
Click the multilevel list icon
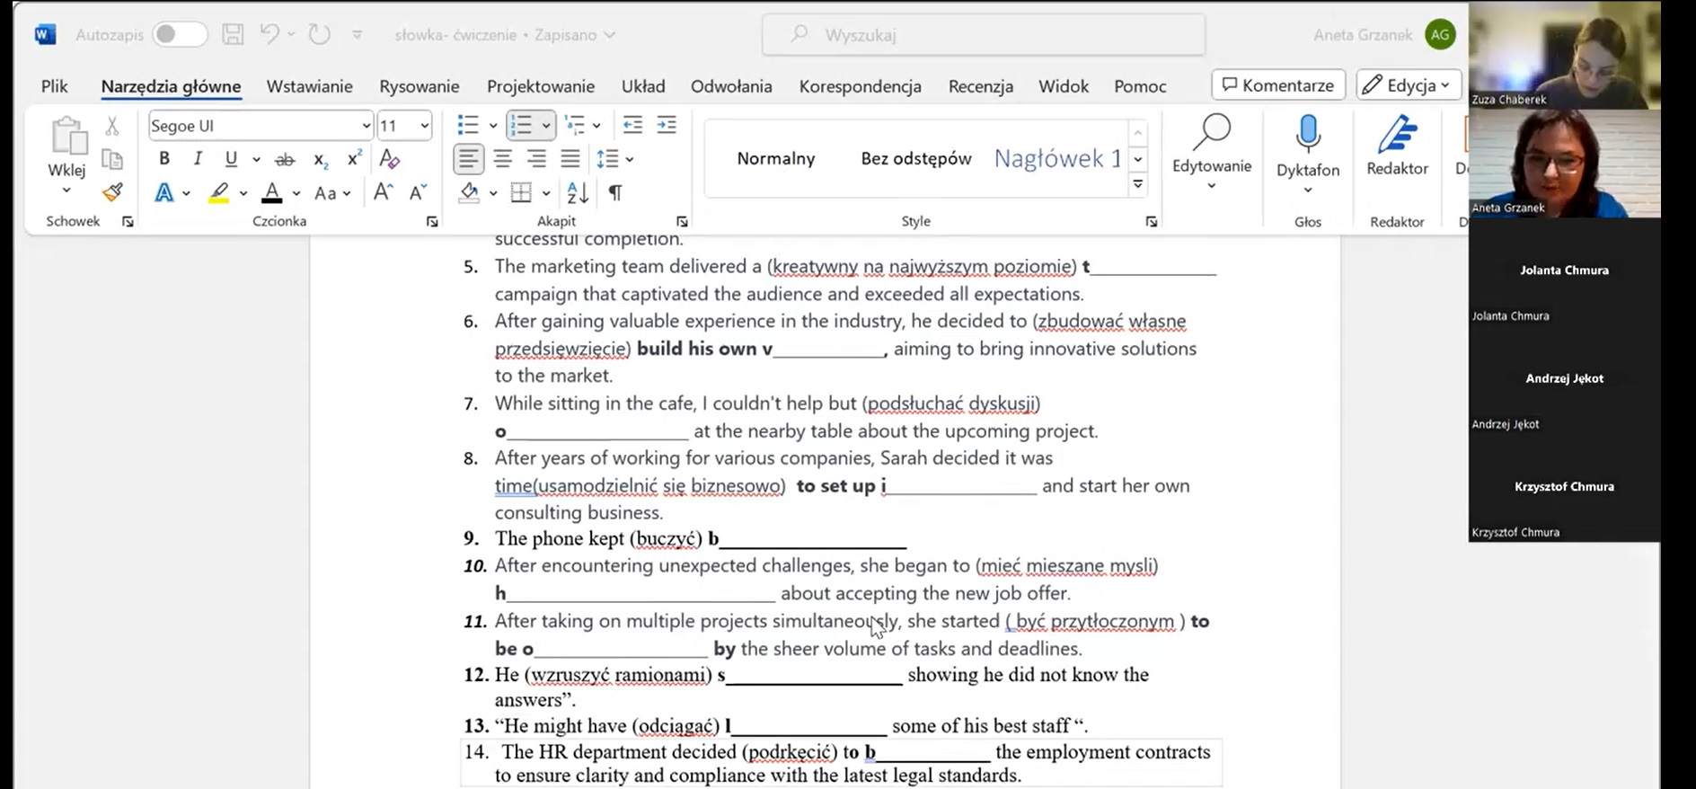(x=574, y=125)
